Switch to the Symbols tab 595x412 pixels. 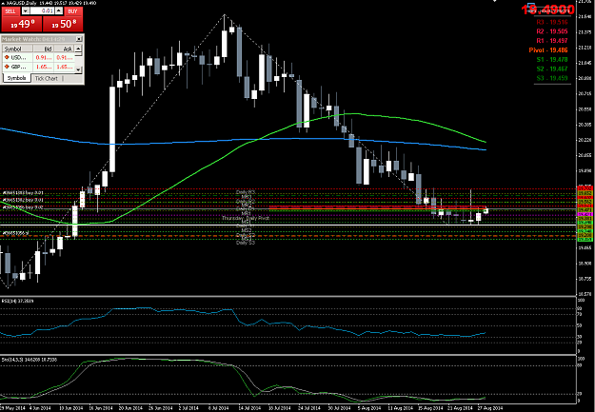pyautogui.click(x=17, y=78)
